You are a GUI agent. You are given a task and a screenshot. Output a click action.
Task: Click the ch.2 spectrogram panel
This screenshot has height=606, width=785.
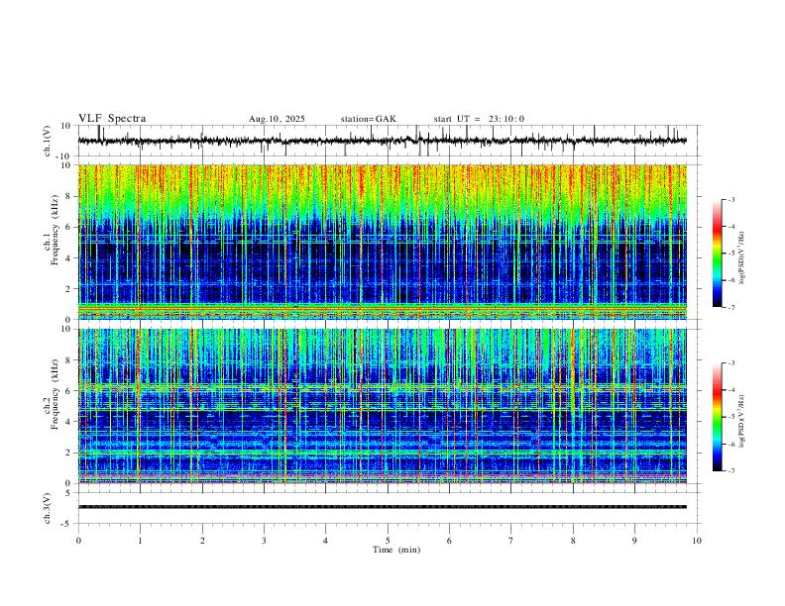click(x=382, y=406)
